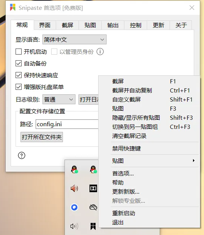This screenshot has width=204, height=235.
Task: Click the 打开所在文件夹 button
Action: (x=42, y=137)
